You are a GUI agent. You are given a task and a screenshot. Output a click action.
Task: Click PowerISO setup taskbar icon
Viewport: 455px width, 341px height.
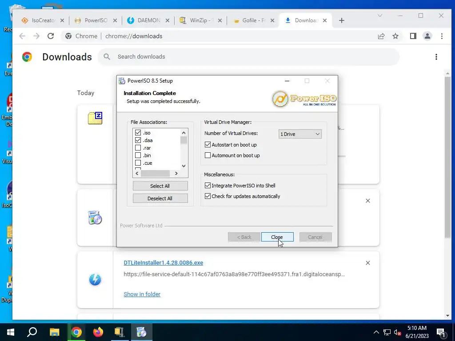coord(142,332)
